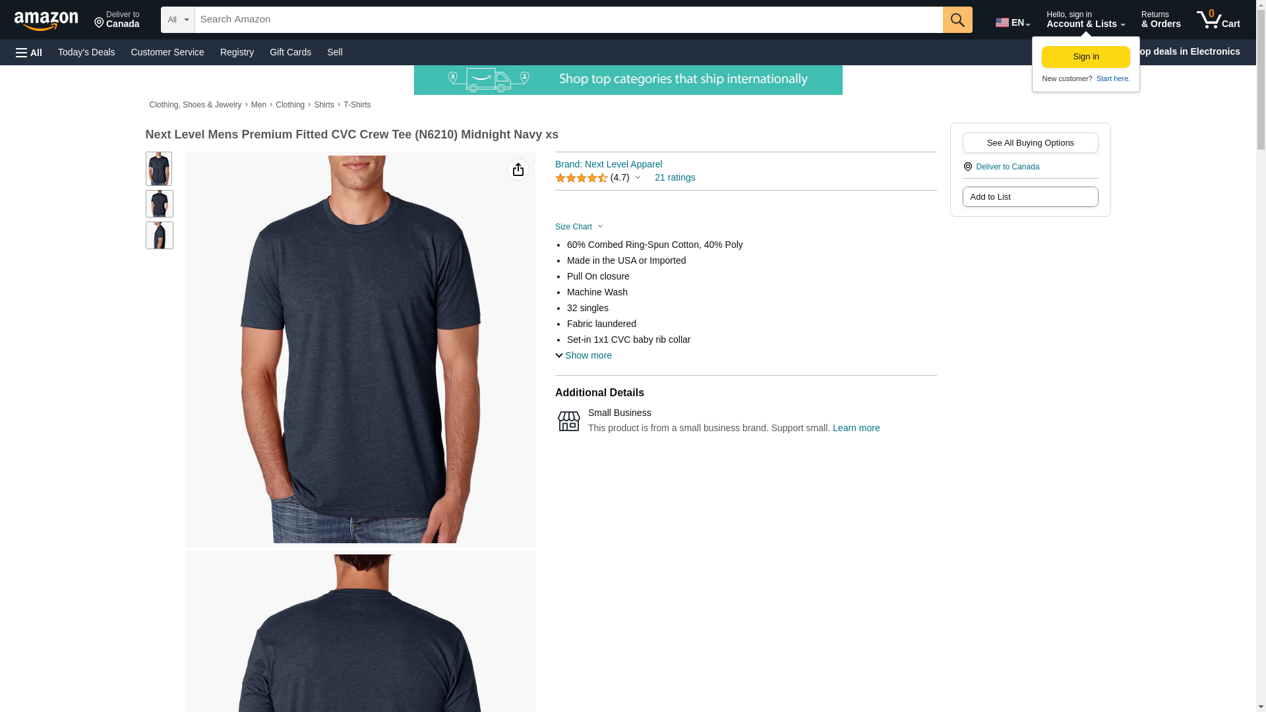The height and width of the screenshot is (712, 1266).
Task: Open the search category All dropdown
Action: click(178, 20)
